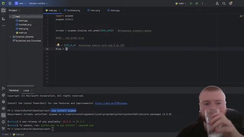Click the project tree horizontal scrollbar
Viewport: 244px width, 137px height.
click(x=21, y=86)
